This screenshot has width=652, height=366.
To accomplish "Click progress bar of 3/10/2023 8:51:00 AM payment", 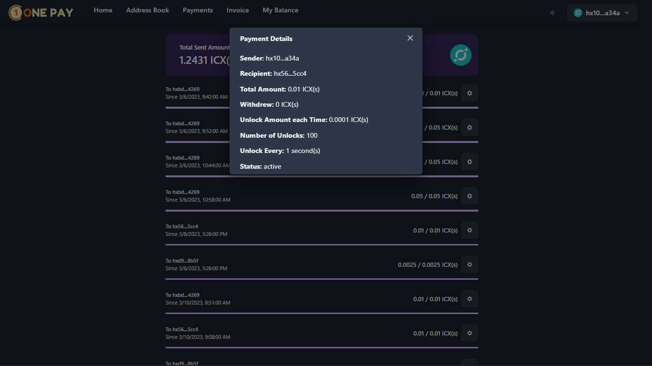I will 322,314.
